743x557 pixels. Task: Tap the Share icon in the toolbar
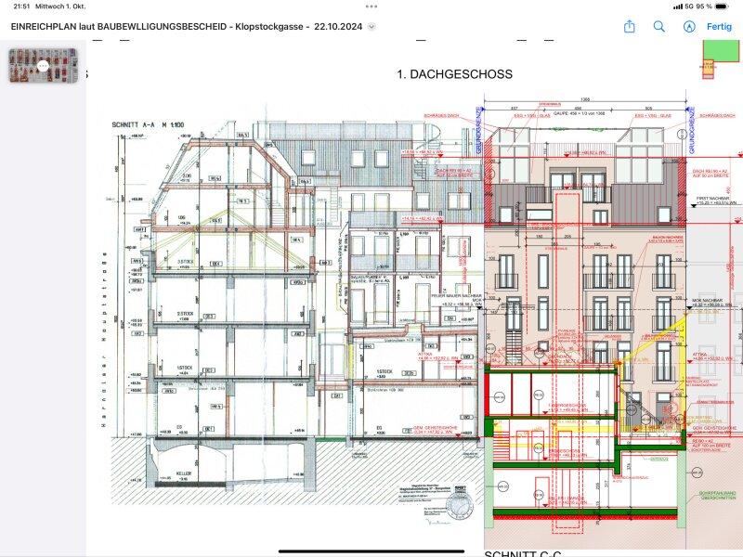(630, 27)
